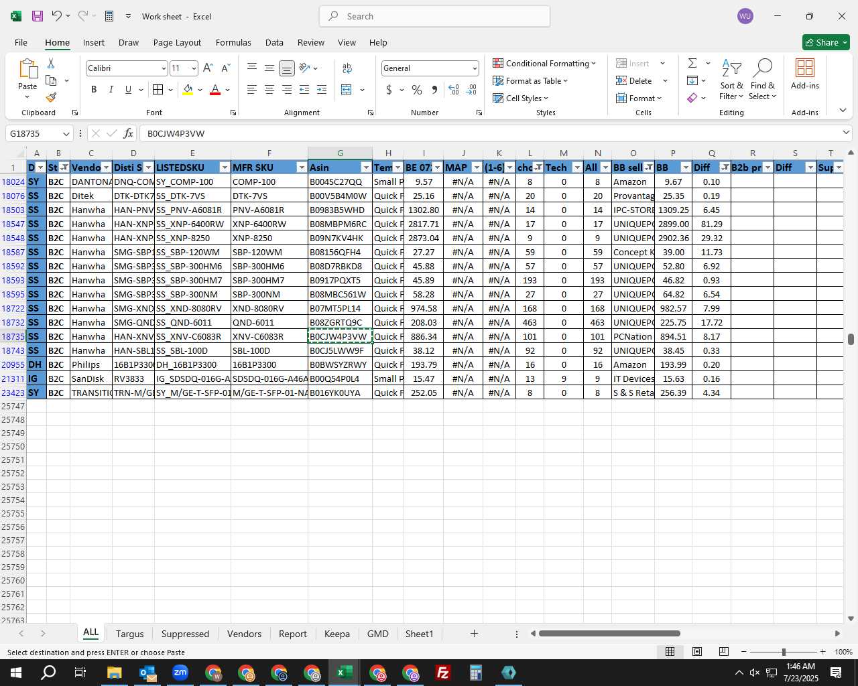Open the Calibri font name dropdown

click(163, 68)
